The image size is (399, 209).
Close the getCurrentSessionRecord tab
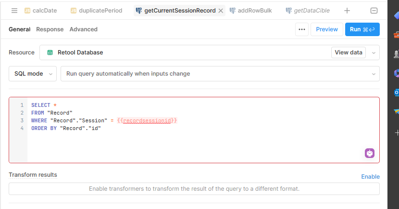(221, 11)
